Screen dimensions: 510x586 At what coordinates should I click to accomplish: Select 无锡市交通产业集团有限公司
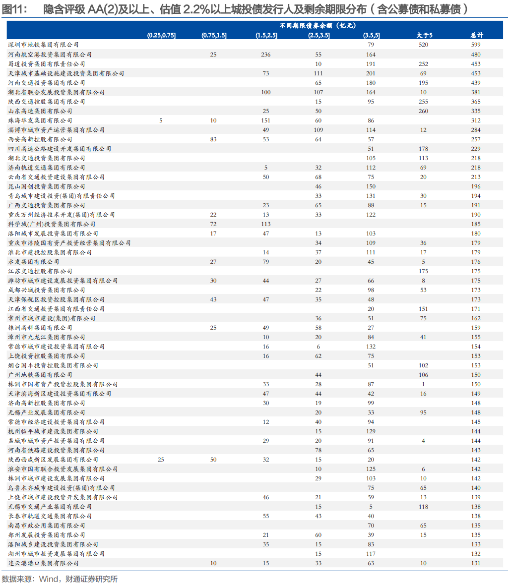pos(50,507)
